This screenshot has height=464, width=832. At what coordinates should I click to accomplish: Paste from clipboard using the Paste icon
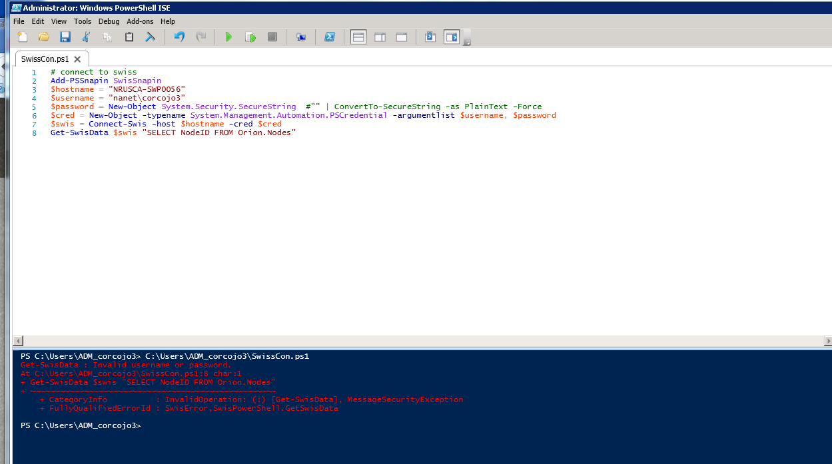click(x=129, y=37)
